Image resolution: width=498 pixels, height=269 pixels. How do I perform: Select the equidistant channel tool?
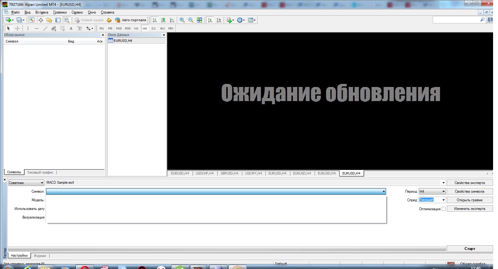[54, 28]
